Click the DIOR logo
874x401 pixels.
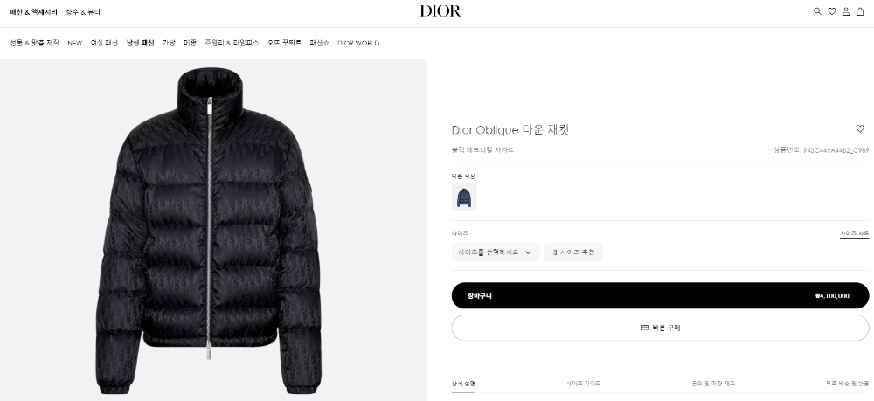click(440, 11)
